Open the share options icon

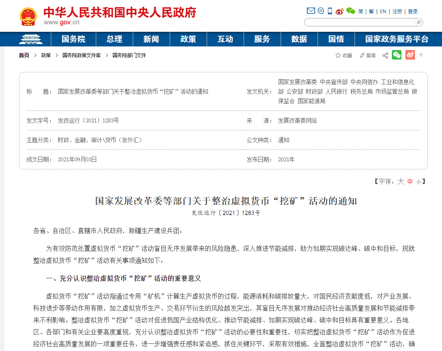coord(385,55)
